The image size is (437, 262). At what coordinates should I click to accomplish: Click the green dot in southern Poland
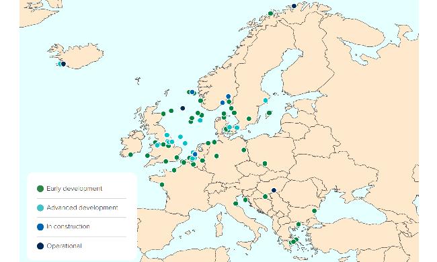[x=265, y=164]
